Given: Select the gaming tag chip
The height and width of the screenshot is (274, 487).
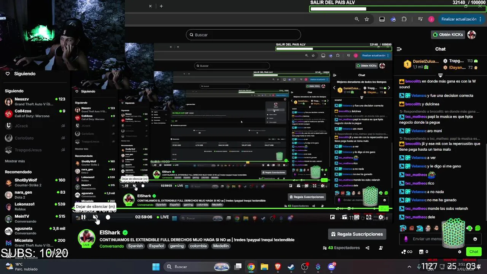Looking at the screenshot, I should tap(177, 246).
